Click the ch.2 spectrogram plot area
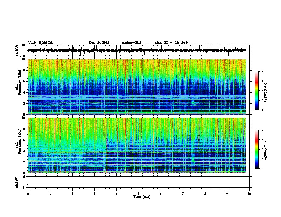Image resolution: width=281 pixels, height=217 pixels. pyautogui.click(x=137, y=145)
